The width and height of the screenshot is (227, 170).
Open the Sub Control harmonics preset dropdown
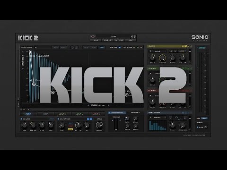pyautogui.click(x=157, y=117)
